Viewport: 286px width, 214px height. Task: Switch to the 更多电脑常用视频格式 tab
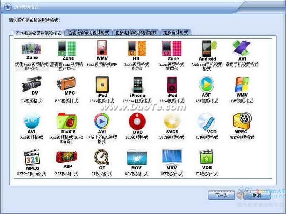point(136,32)
